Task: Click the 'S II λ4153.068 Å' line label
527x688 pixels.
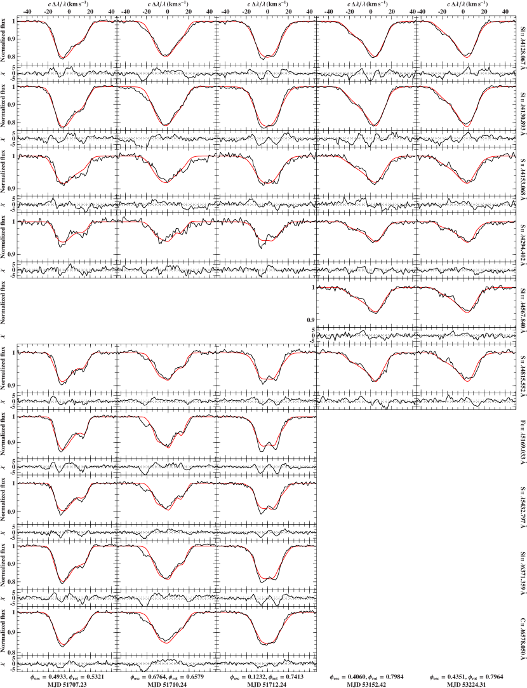Action: point(522,178)
